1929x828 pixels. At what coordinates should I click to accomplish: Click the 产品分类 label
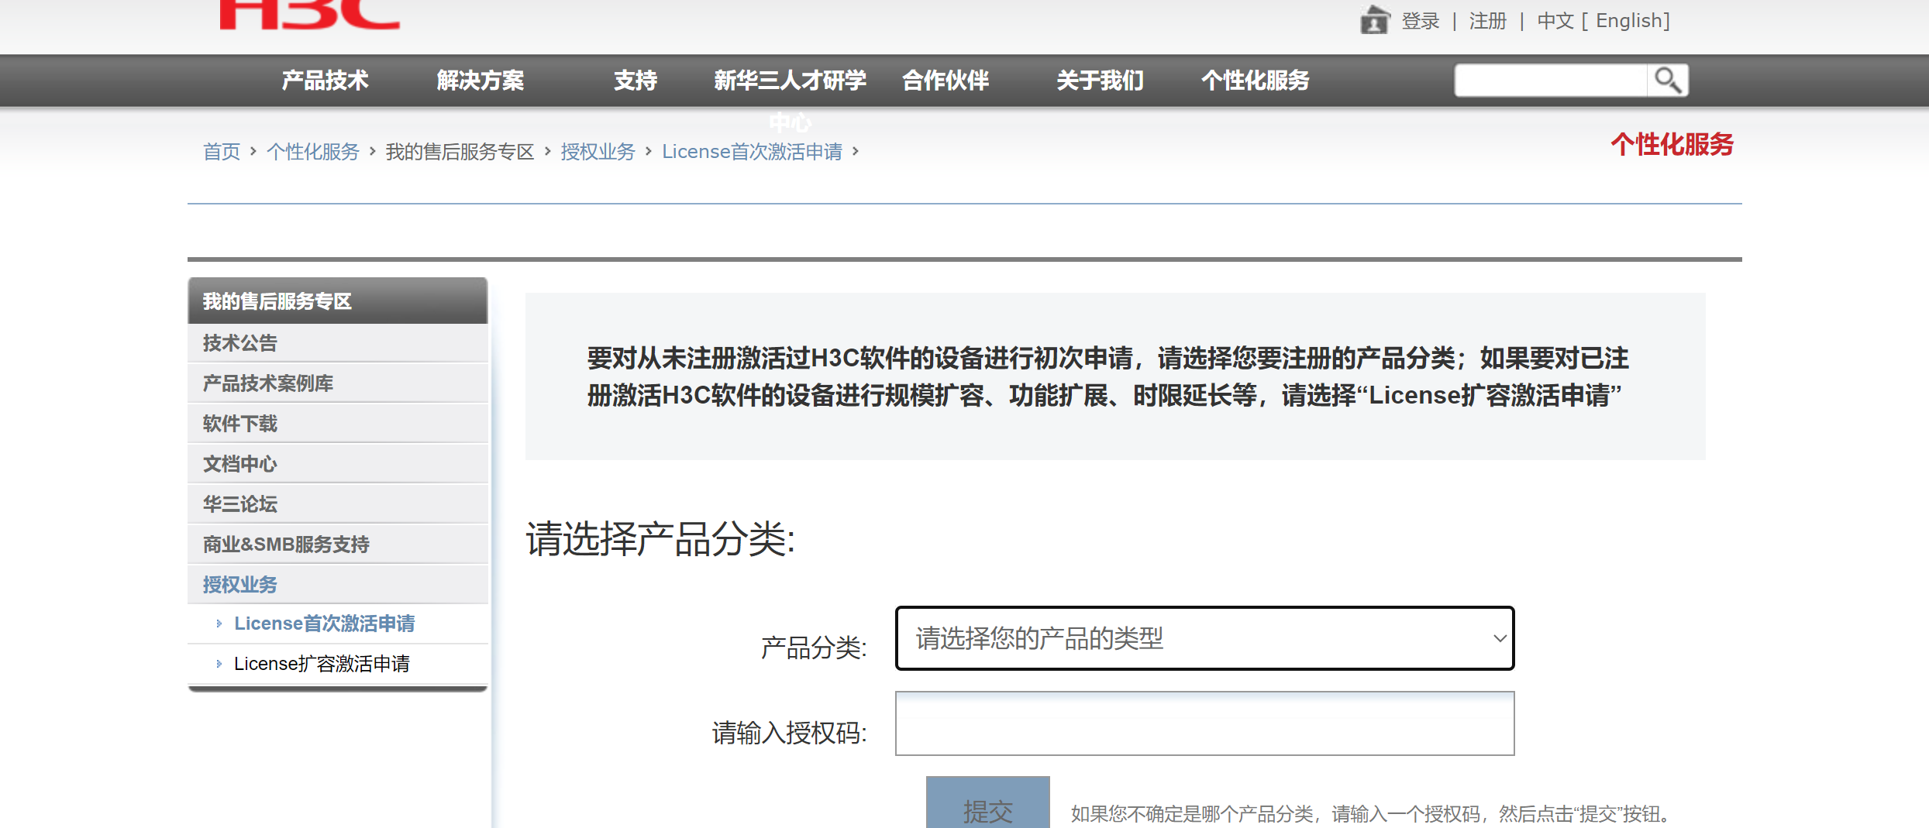813,648
